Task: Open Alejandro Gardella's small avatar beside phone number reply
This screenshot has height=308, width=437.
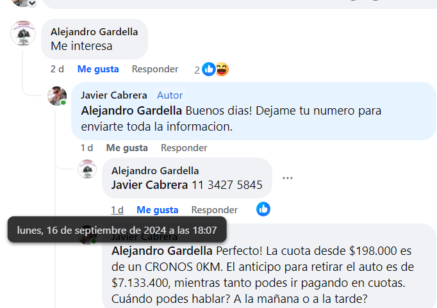Action: tap(87, 169)
